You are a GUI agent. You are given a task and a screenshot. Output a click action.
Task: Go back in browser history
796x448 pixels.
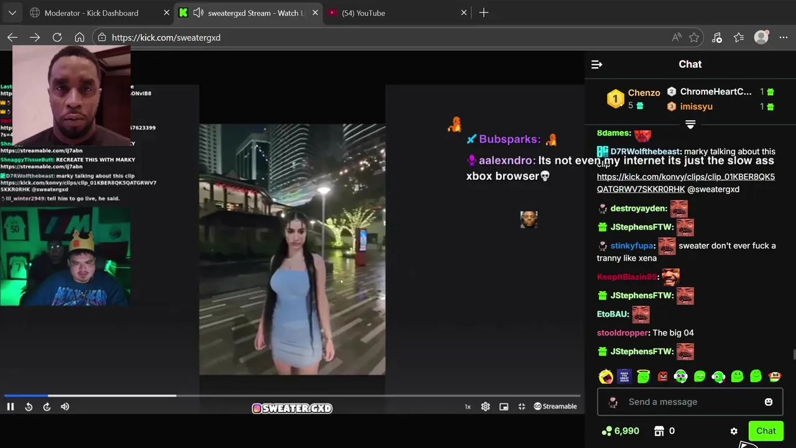point(12,37)
